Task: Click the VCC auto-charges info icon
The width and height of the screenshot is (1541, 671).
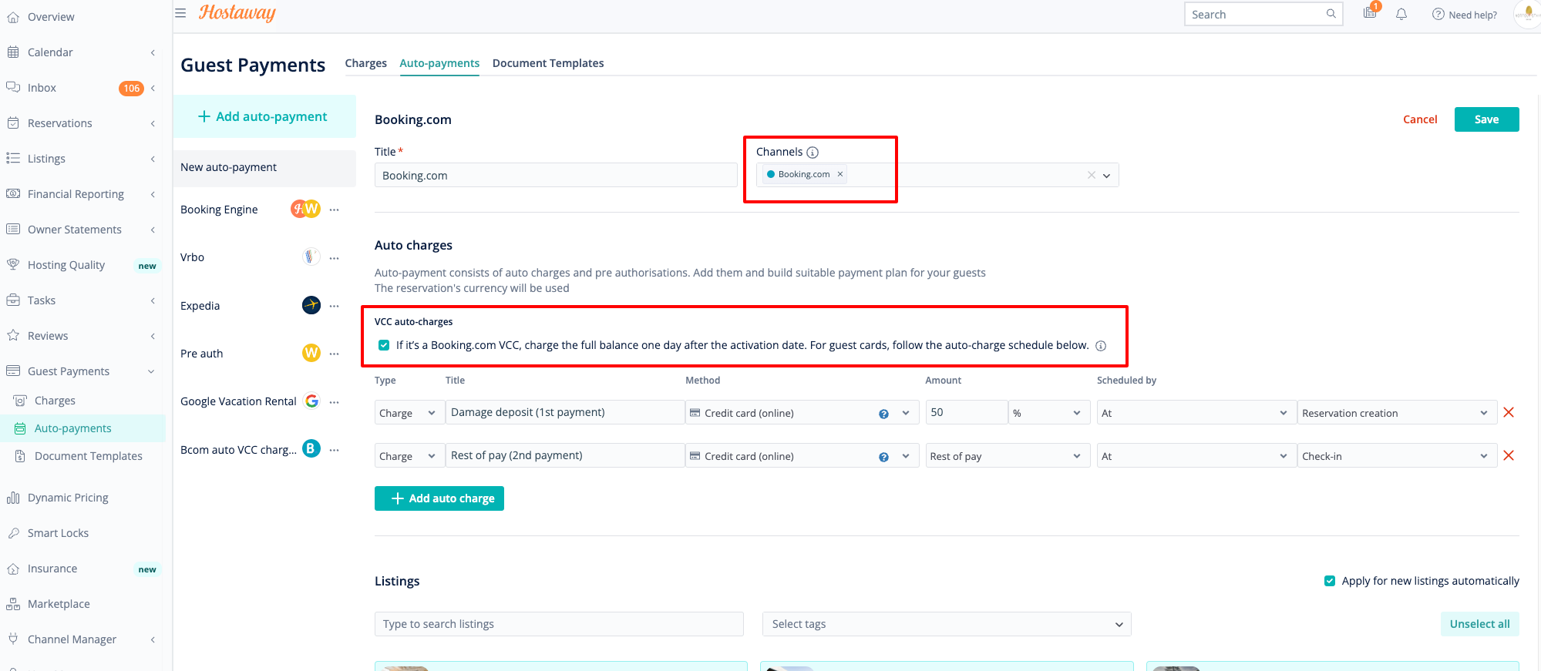Action: (1101, 346)
